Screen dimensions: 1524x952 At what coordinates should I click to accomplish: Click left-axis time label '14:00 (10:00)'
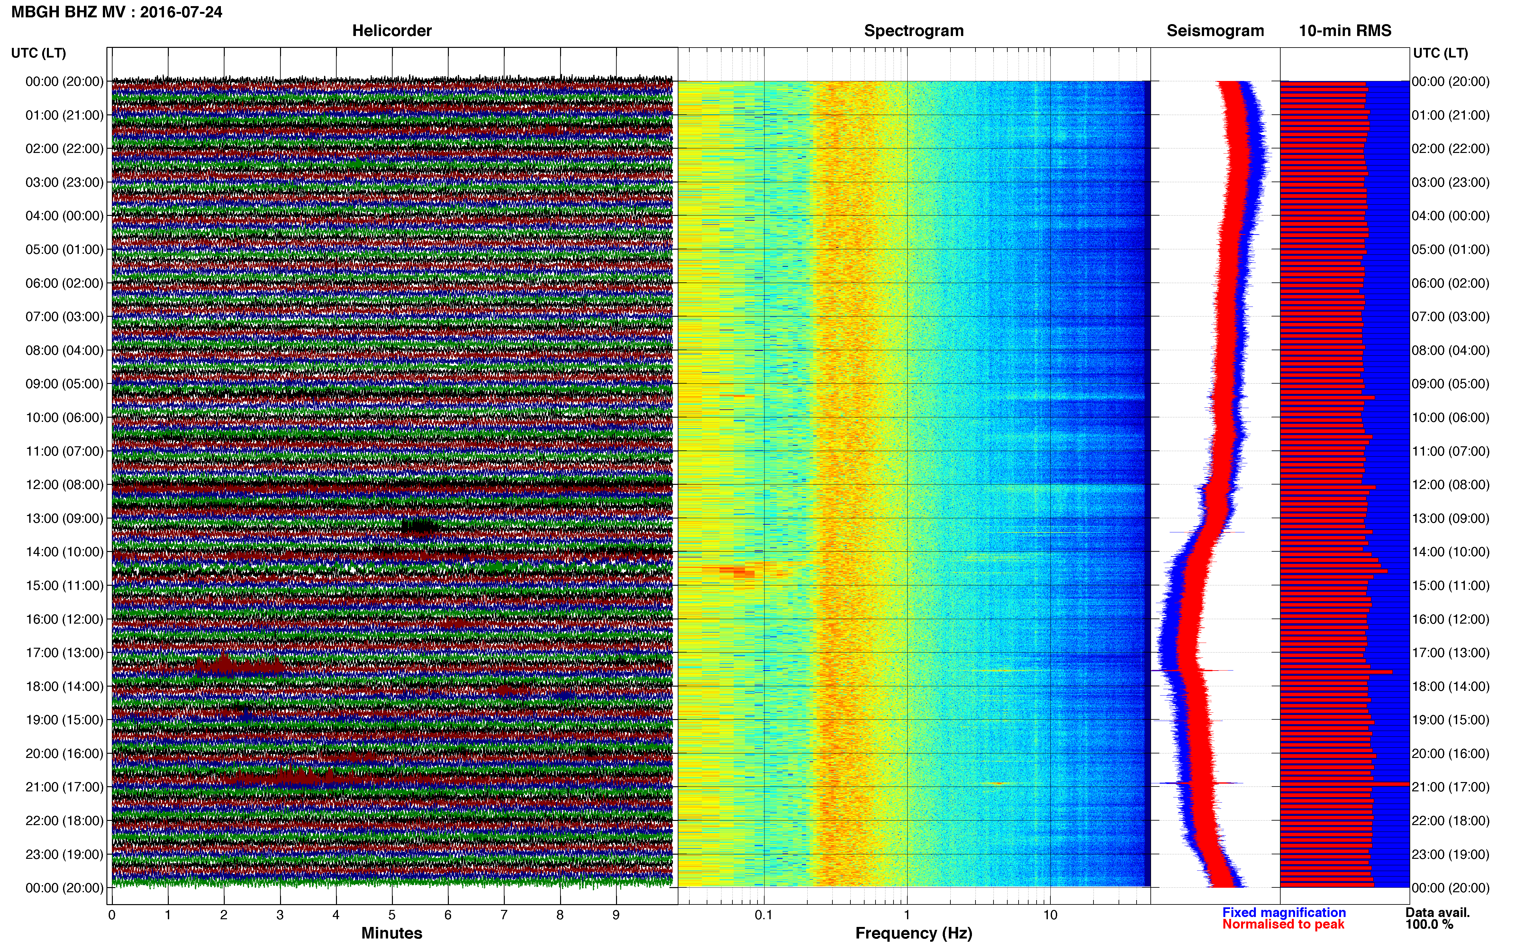click(64, 552)
